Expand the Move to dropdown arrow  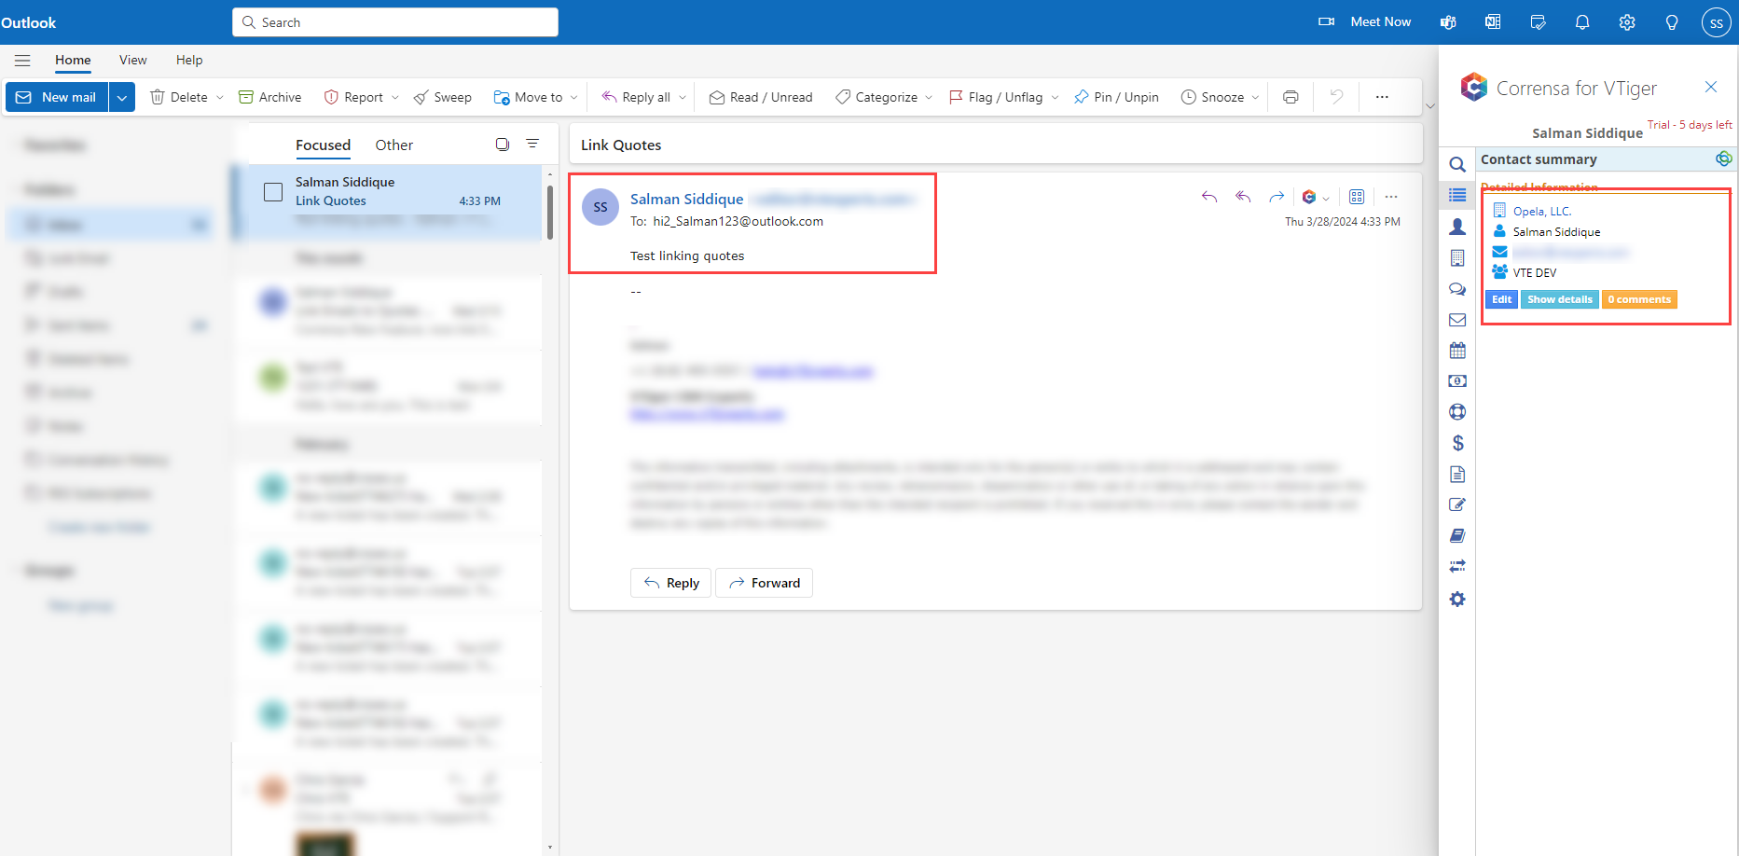[574, 97]
